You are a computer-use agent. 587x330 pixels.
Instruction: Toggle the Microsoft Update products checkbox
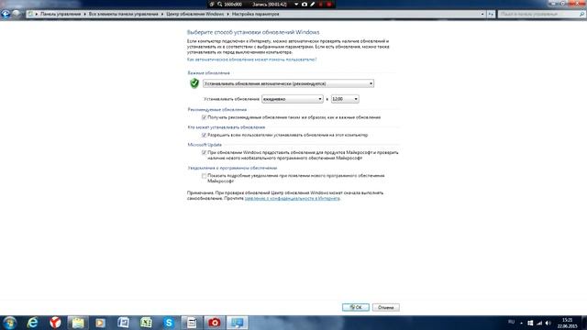204,153
